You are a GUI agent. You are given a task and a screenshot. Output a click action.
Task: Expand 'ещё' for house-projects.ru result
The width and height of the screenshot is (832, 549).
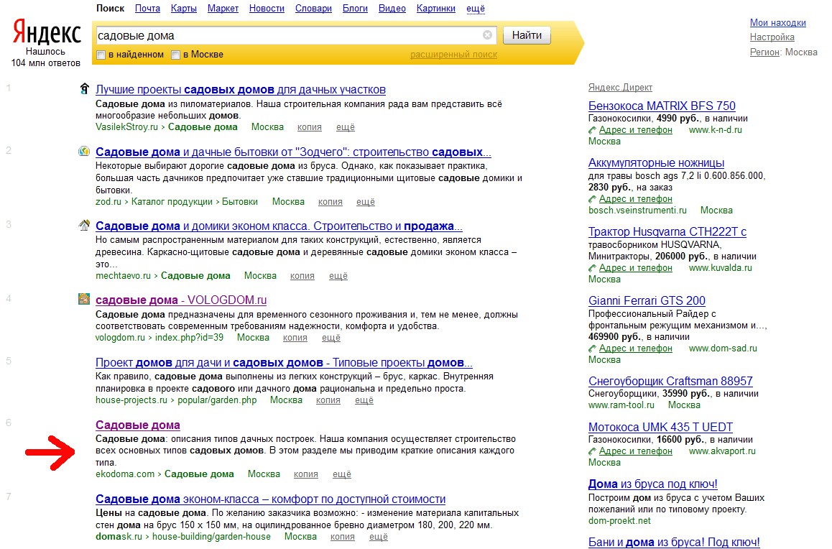tap(364, 400)
